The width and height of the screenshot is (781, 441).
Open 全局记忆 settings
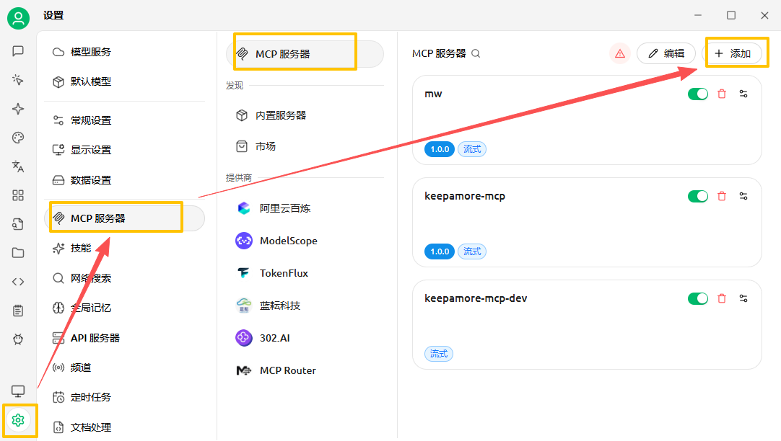tap(125, 308)
